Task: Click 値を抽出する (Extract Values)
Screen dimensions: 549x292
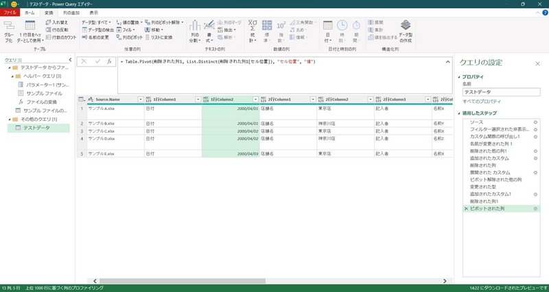Action: pos(383,37)
